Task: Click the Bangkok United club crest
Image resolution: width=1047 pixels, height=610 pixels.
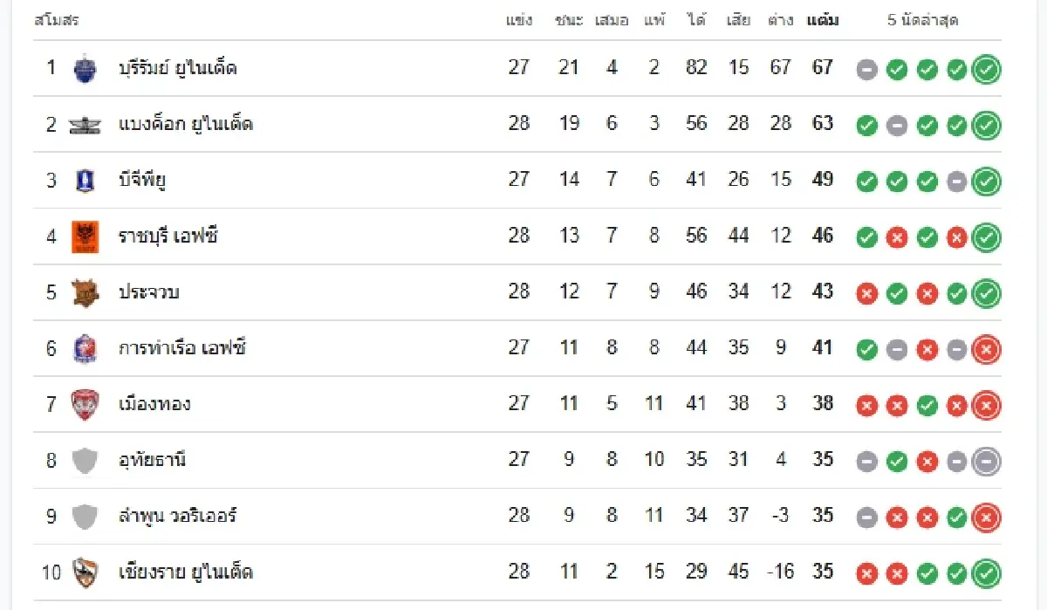Action: point(85,125)
